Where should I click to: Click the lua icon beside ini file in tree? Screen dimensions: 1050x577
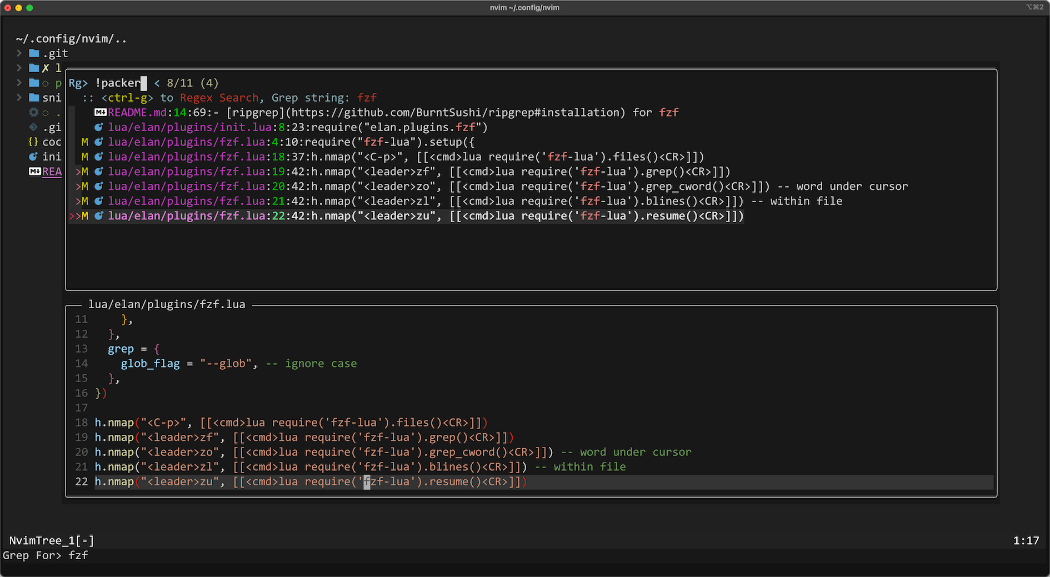tap(33, 157)
